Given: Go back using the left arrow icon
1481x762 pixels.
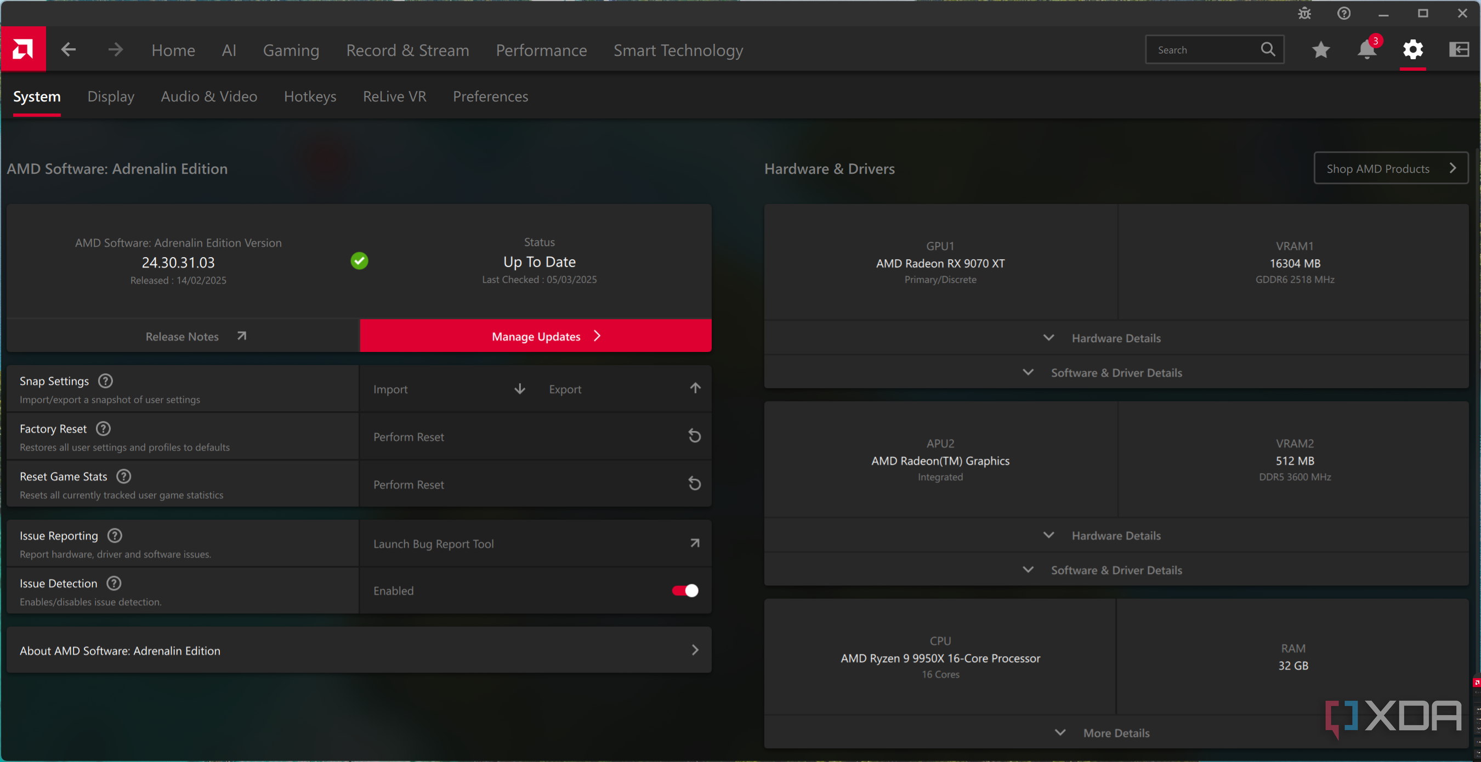Looking at the screenshot, I should click(69, 49).
